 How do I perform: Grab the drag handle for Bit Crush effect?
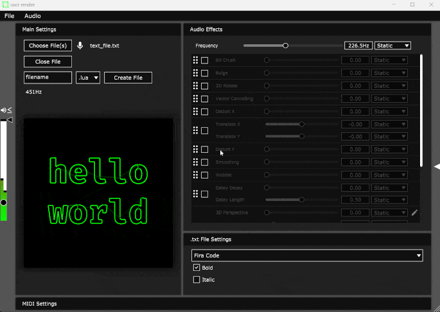point(195,60)
